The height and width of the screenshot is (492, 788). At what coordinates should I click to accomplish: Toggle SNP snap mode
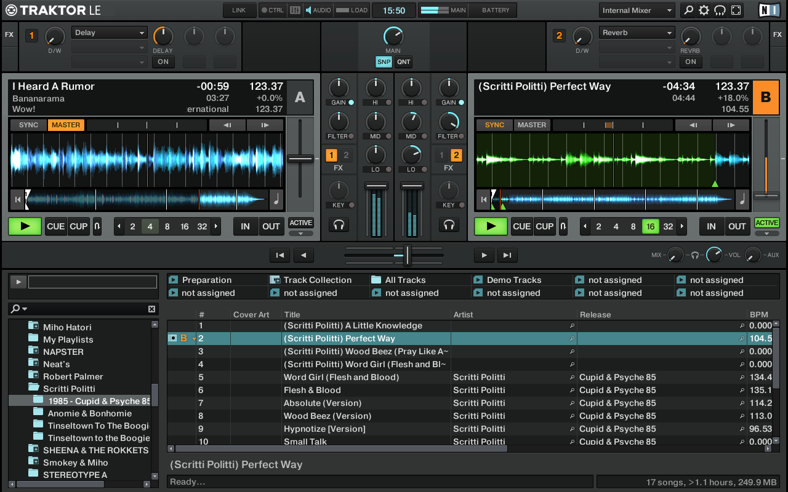(x=384, y=61)
